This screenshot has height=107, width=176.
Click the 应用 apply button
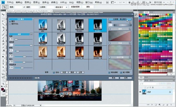point(126,78)
